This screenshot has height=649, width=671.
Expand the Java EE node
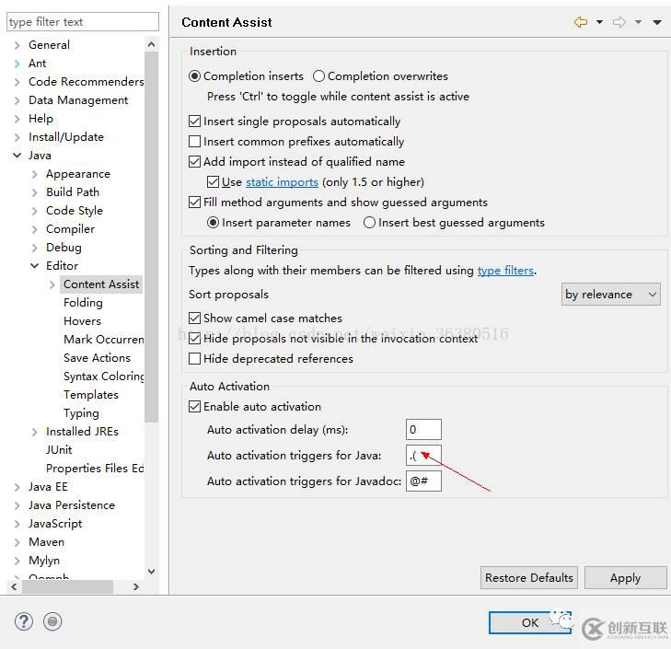pos(17,487)
